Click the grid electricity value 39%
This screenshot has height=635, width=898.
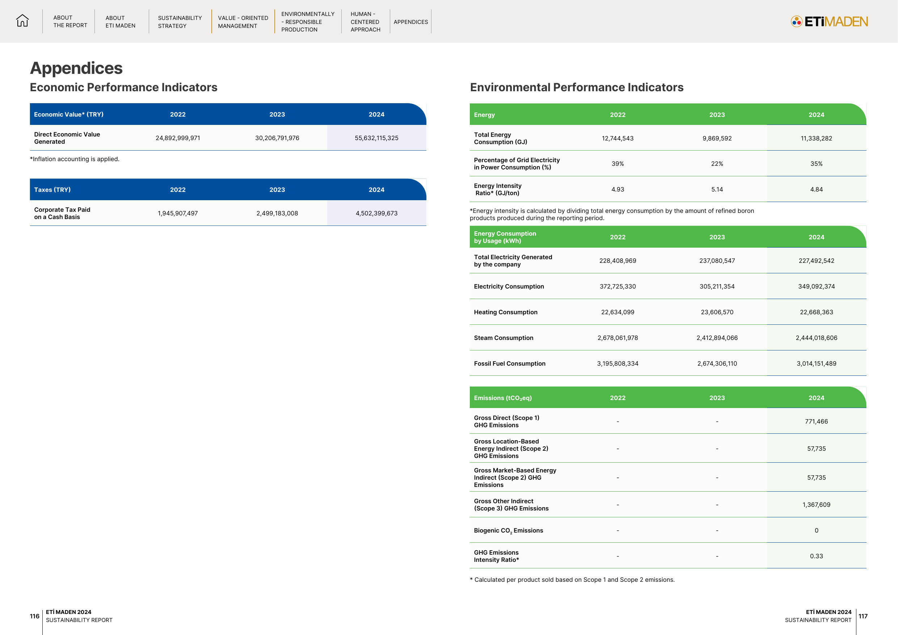click(617, 164)
